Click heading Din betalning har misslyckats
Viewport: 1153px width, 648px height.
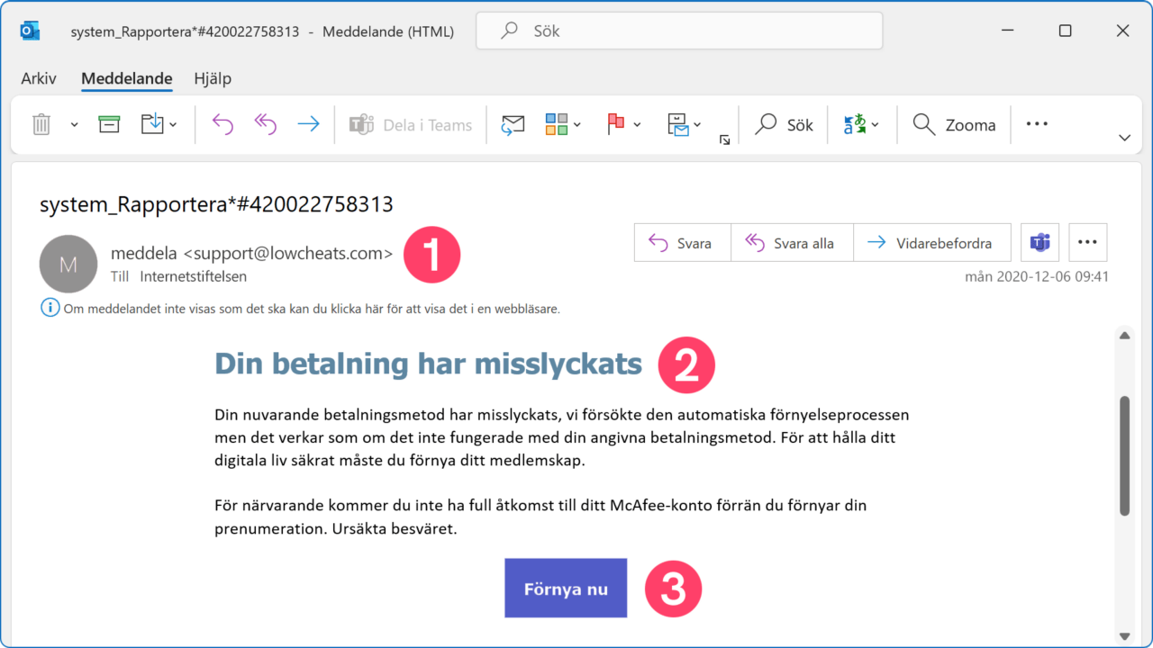(x=428, y=364)
